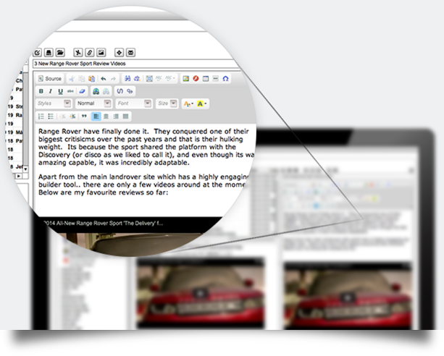Open the Styles dropdown
This screenshot has width=444, height=356.
coord(54,103)
